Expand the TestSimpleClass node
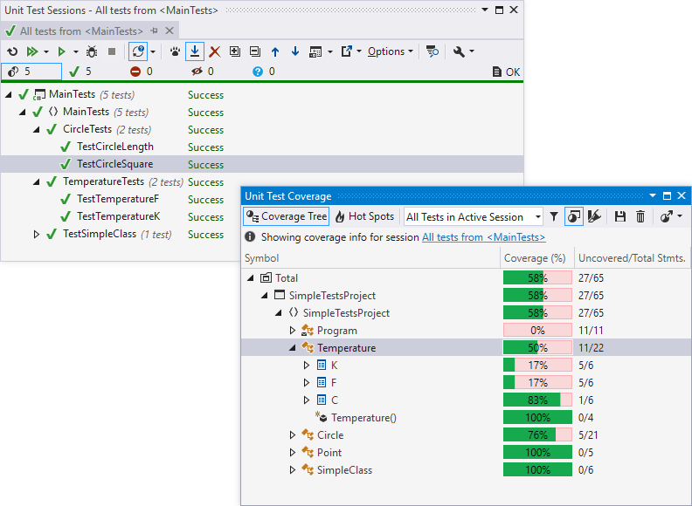 click(x=37, y=234)
